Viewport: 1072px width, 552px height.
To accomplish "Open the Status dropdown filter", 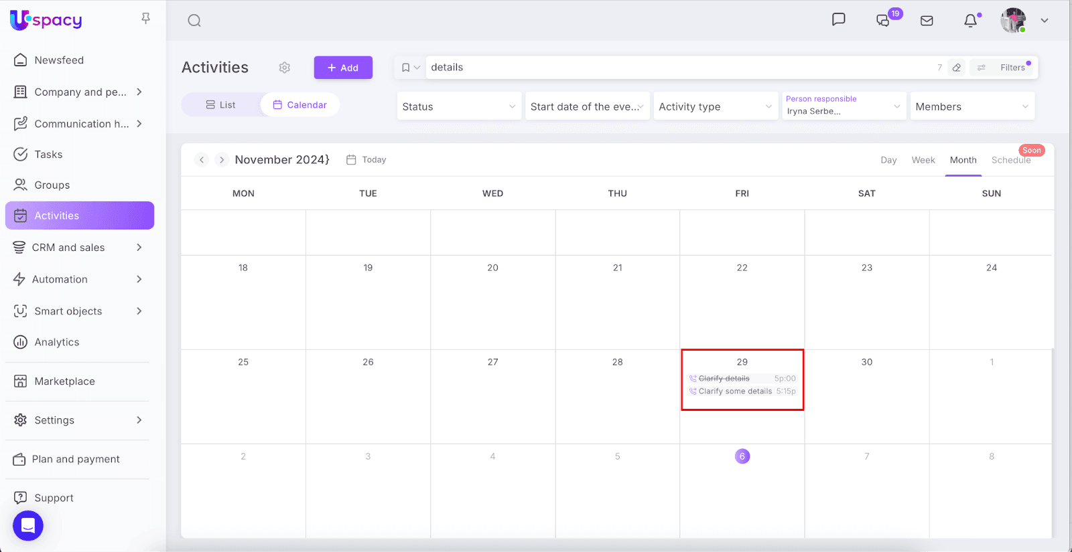I will (459, 106).
